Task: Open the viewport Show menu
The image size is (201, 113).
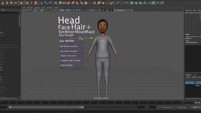Action: [x=43, y=8]
